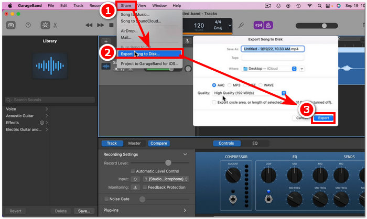Click the Siri icon in menu bar
Viewport: 367px width, 219px height.
click(x=339, y=6)
